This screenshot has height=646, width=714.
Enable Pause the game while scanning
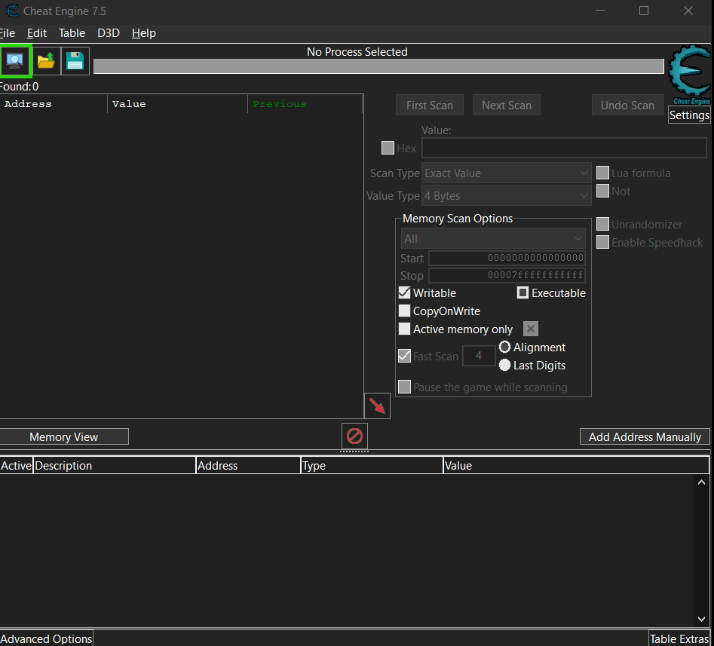coord(404,387)
